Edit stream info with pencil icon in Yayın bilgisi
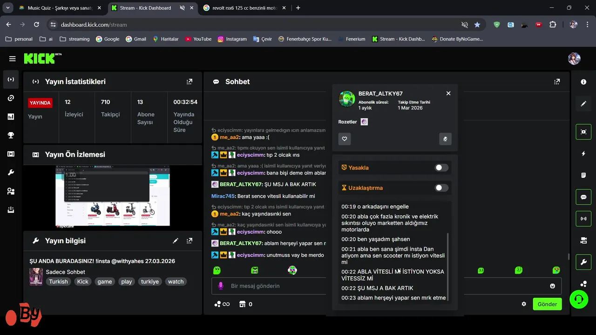Viewport: 596px width, 335px height. (176, 241)
